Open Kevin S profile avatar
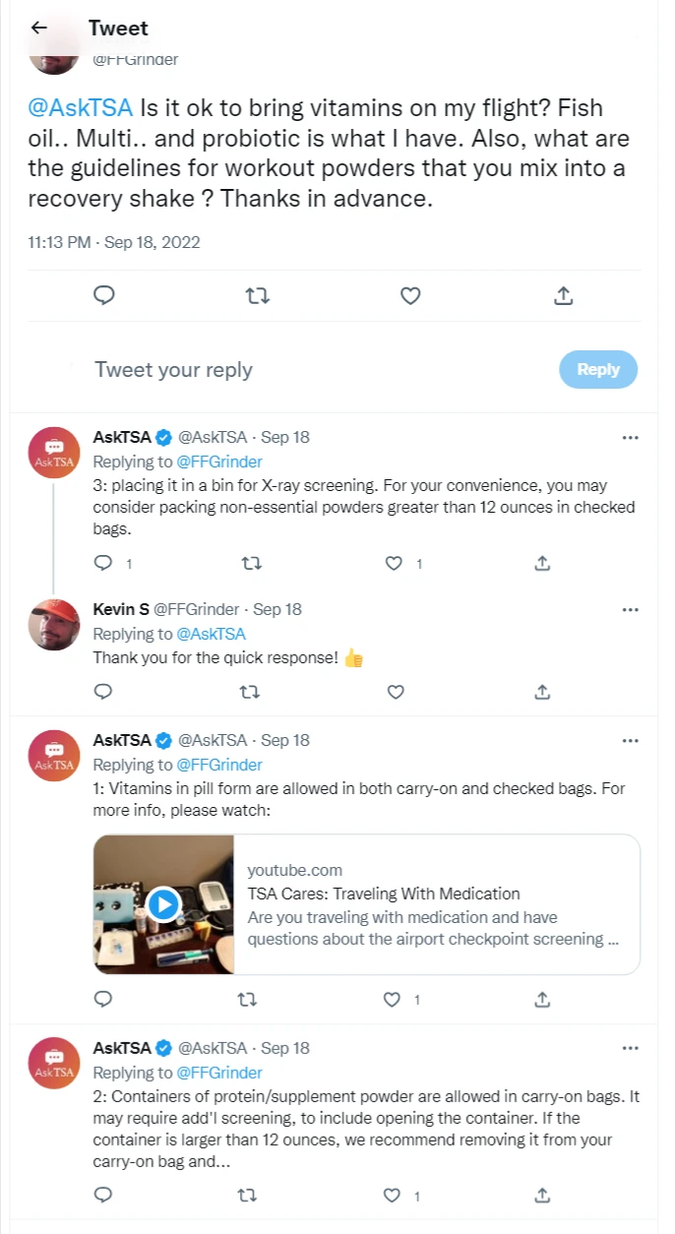Viewport: 675px width, 1234px height. (54, 624)
